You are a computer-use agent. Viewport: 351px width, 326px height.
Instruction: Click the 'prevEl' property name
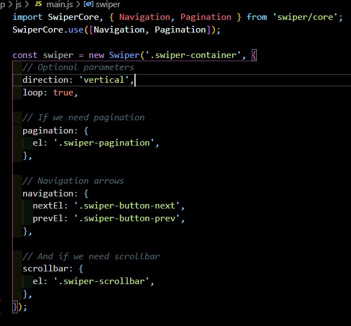[48, 218]
